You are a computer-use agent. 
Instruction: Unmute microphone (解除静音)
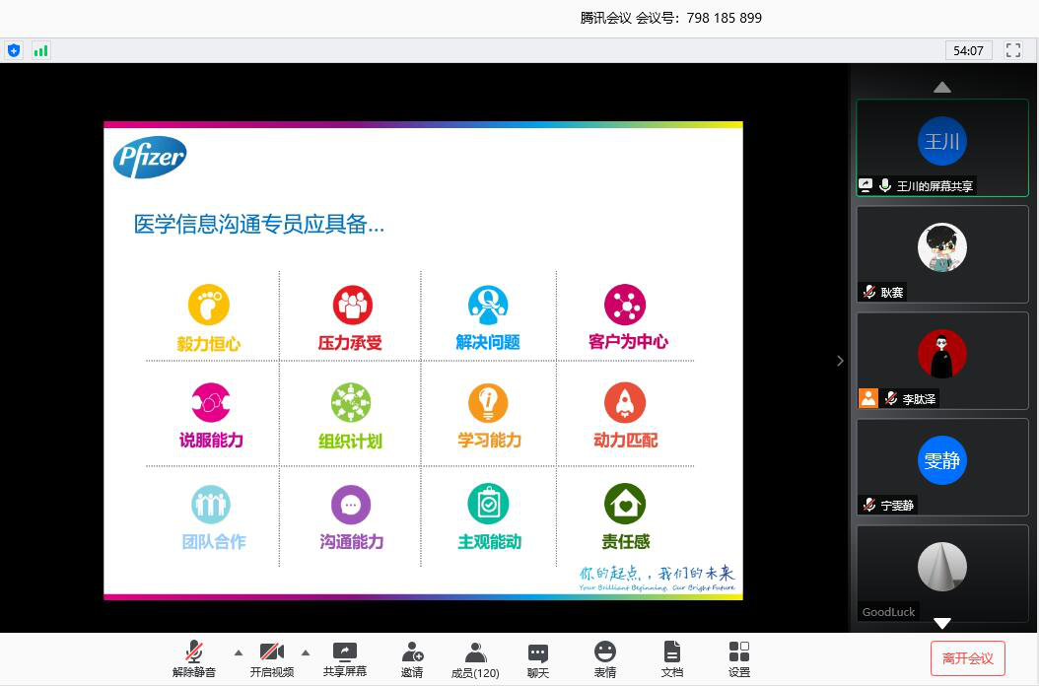[x=194, y=658]
